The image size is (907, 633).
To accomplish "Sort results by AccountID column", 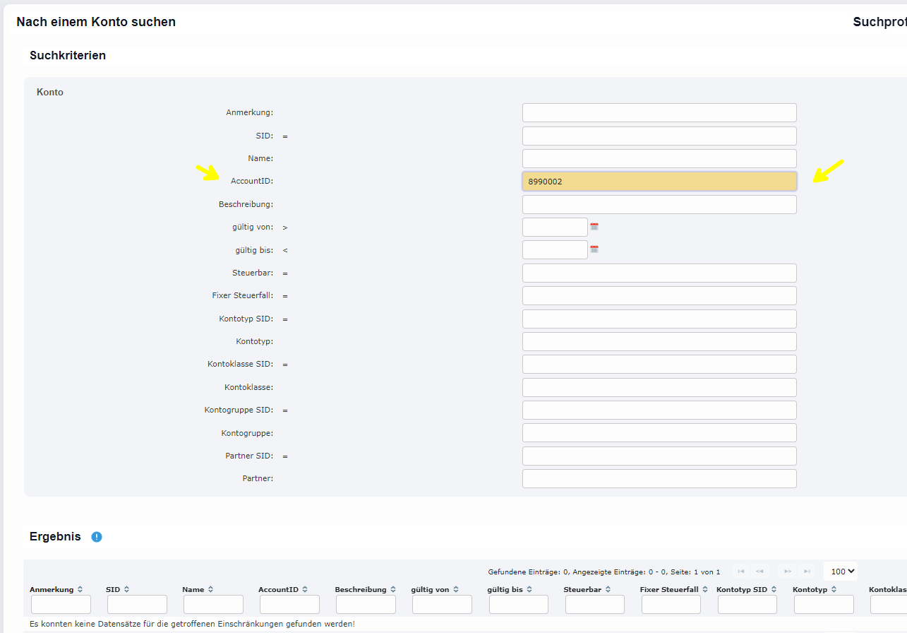I will 305,589.
